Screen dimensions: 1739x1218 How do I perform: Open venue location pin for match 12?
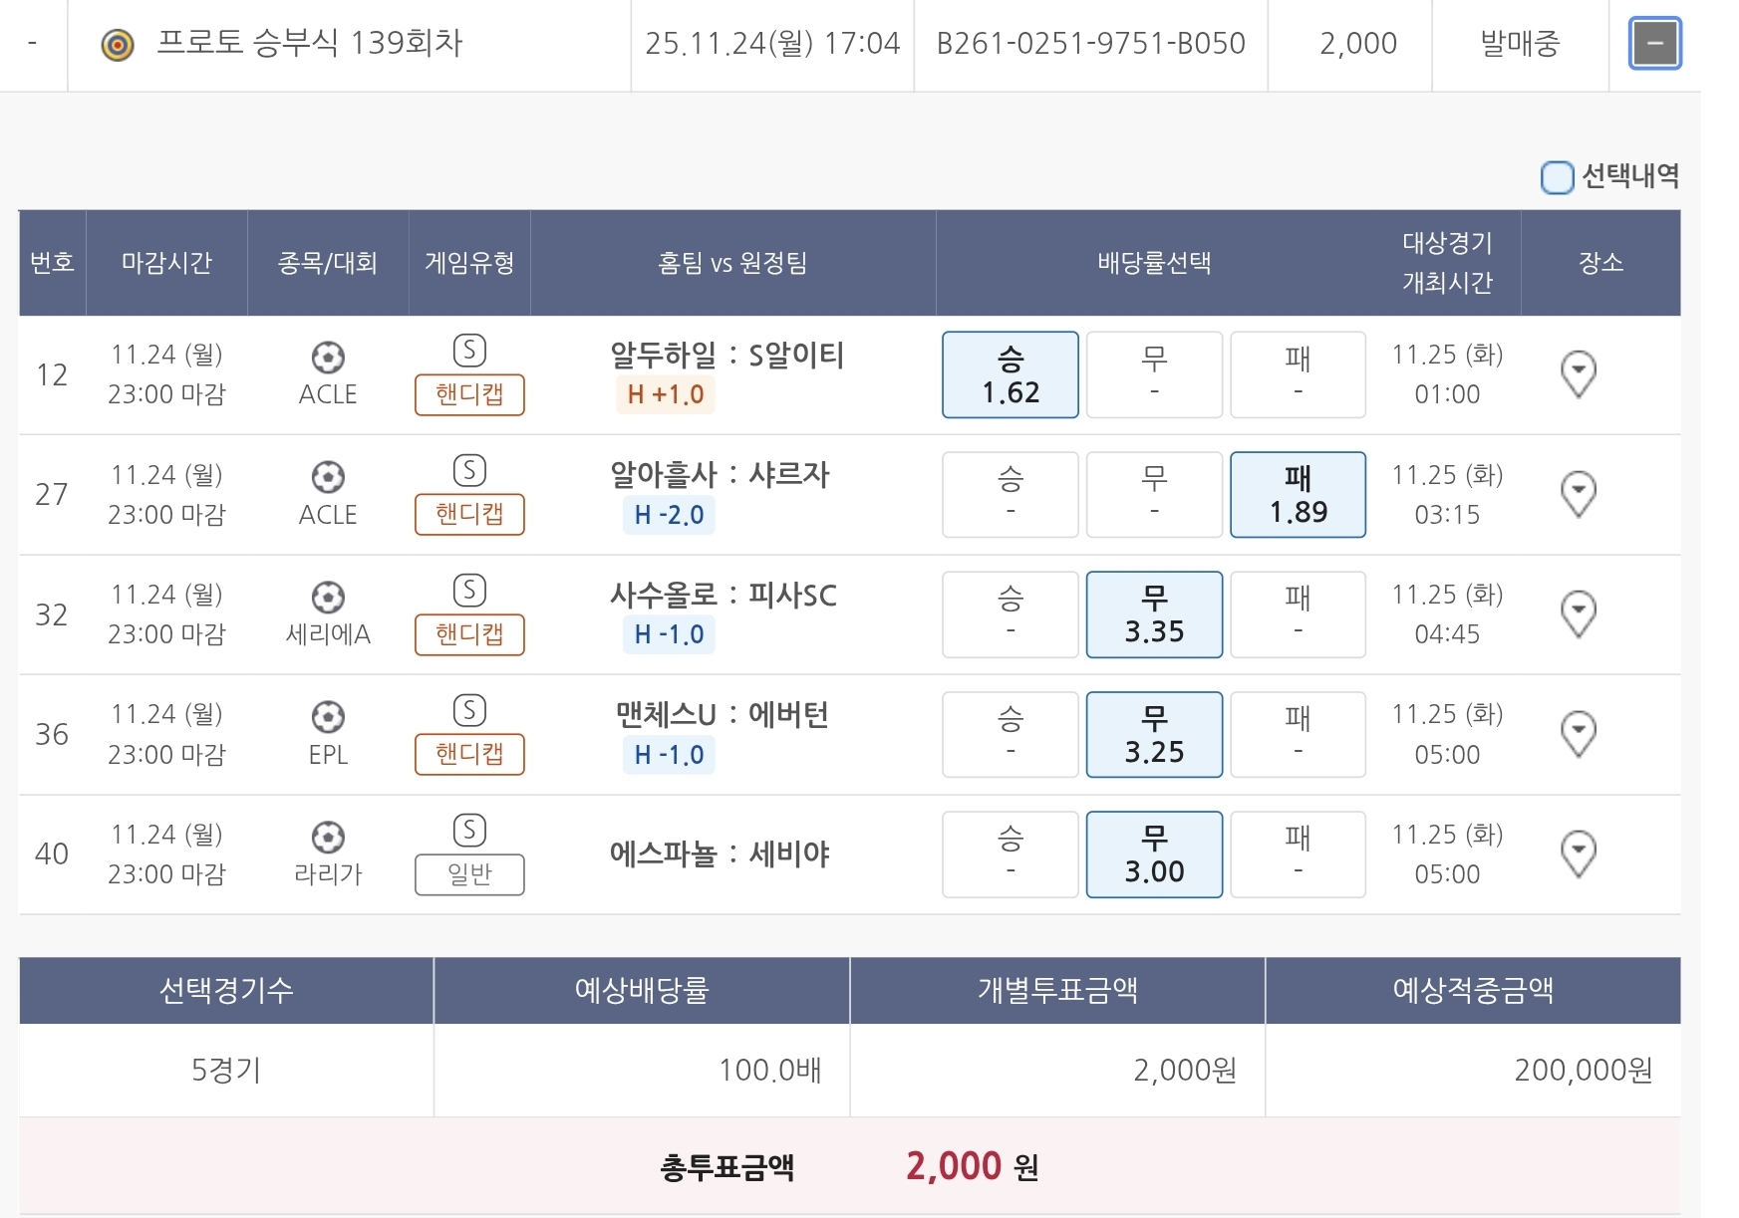click(1578, 374)
